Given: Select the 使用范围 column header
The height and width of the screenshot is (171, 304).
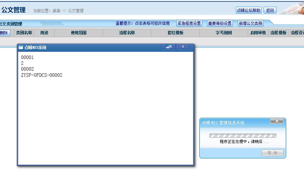Looking at the screenshot, I should [x=79, y=33].
